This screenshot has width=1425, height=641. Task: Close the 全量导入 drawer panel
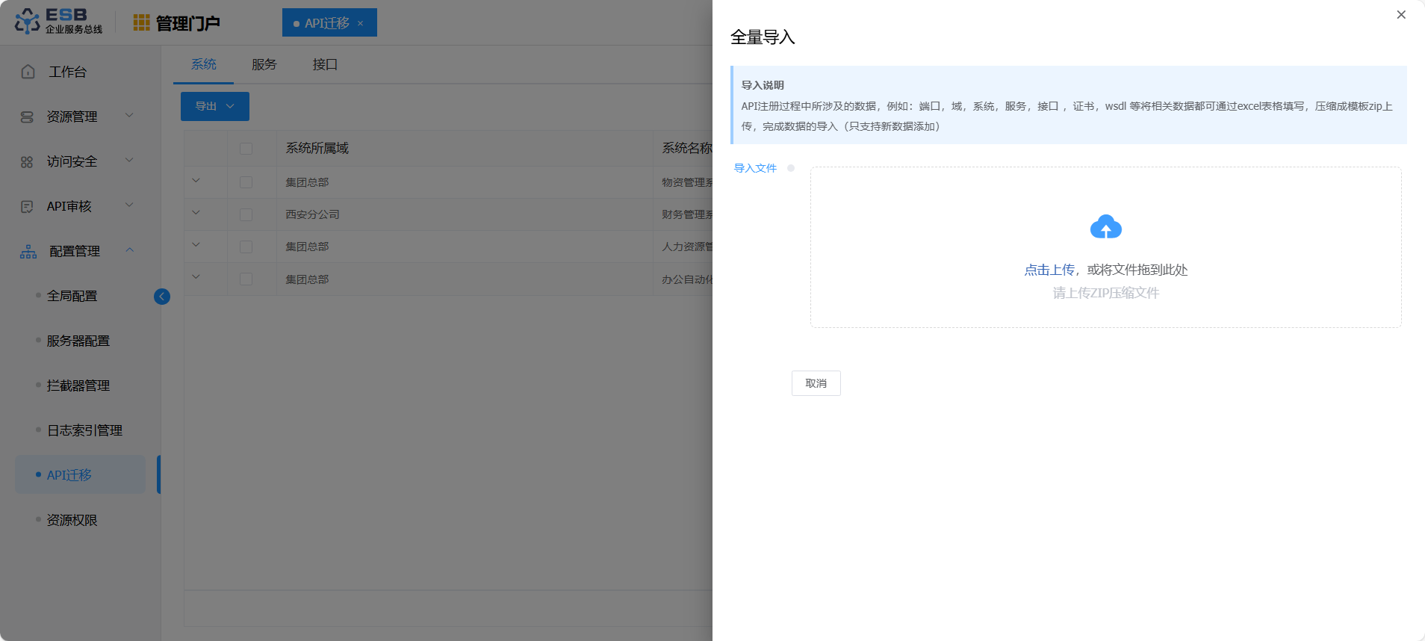pos(1400,15)
